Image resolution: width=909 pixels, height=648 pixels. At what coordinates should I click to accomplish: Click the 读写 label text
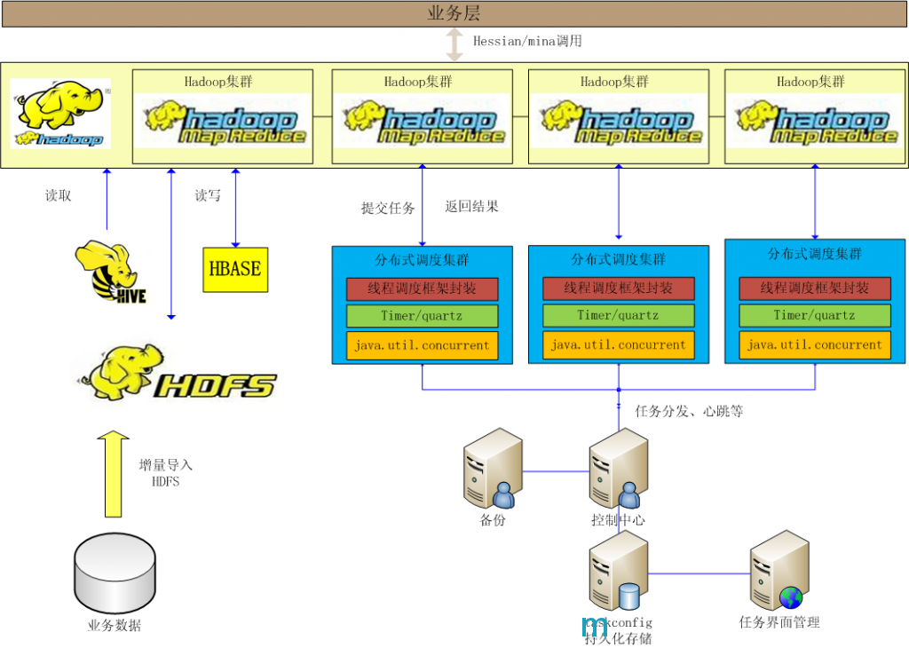(208, 195)
